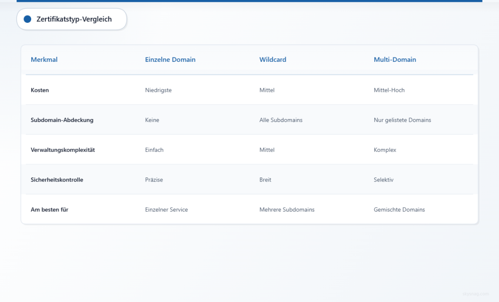Click the Verwaltungskomplexität row label
The width and height of the screenshot is (499, 302).
(63, 150)
